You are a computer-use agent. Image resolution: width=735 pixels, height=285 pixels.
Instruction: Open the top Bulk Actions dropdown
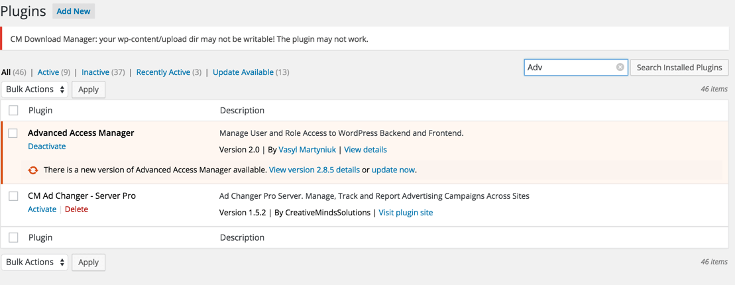pos(34,89)
